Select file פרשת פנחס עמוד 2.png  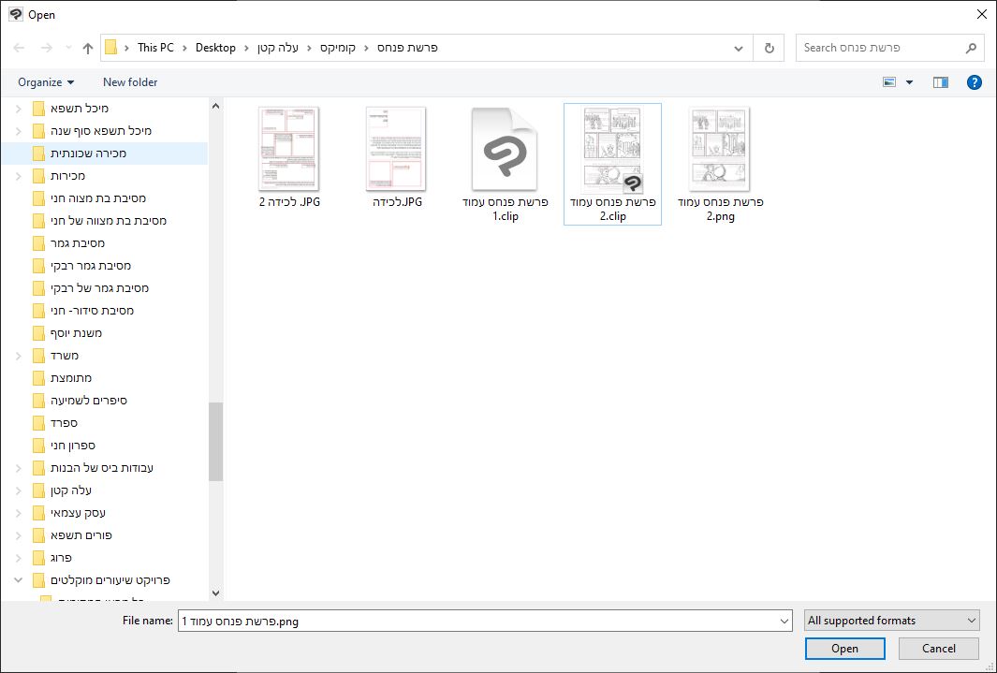(x=721, y=165)
